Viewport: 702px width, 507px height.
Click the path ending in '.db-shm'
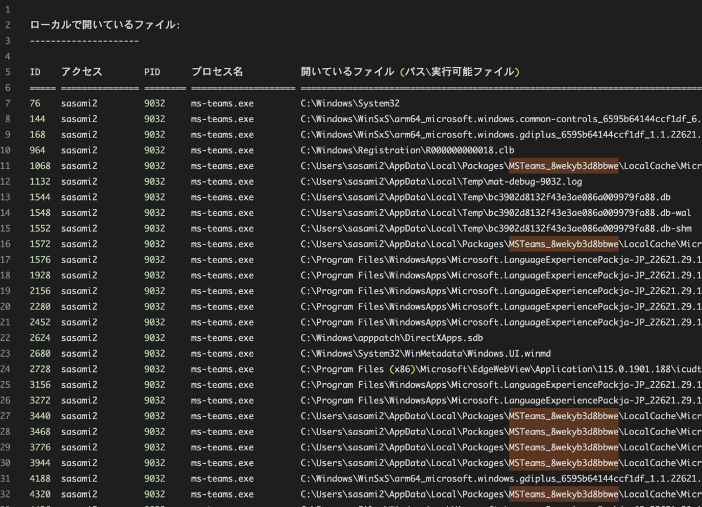pyautogui.click(x=496, y=229)
